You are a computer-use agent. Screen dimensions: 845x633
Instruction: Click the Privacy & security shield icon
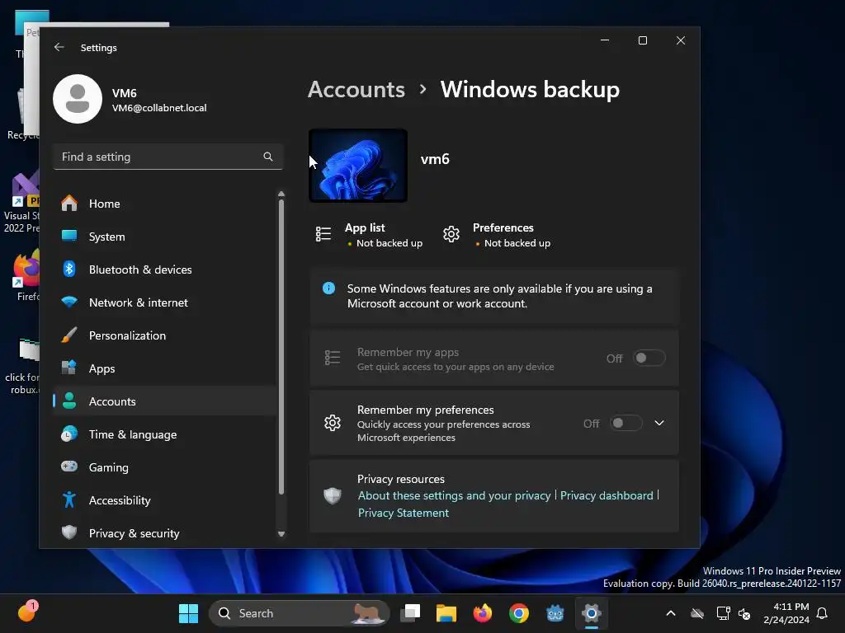69,532
